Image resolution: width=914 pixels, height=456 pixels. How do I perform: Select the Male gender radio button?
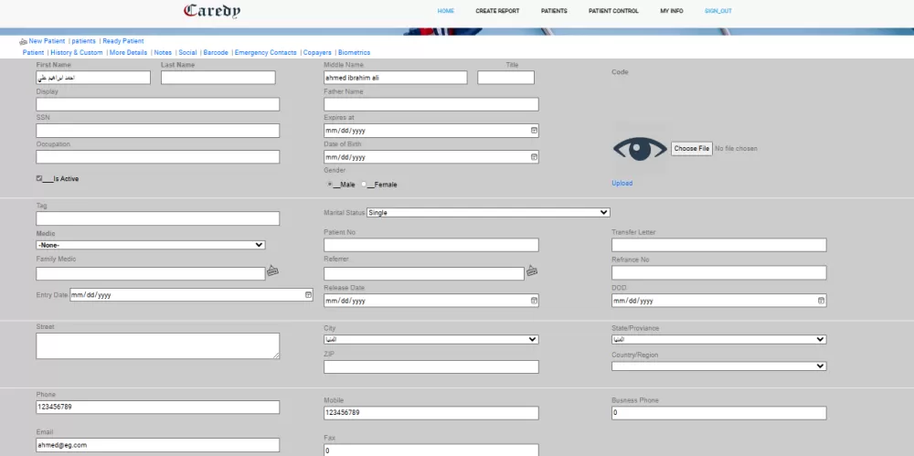click(x=330, y=185)
